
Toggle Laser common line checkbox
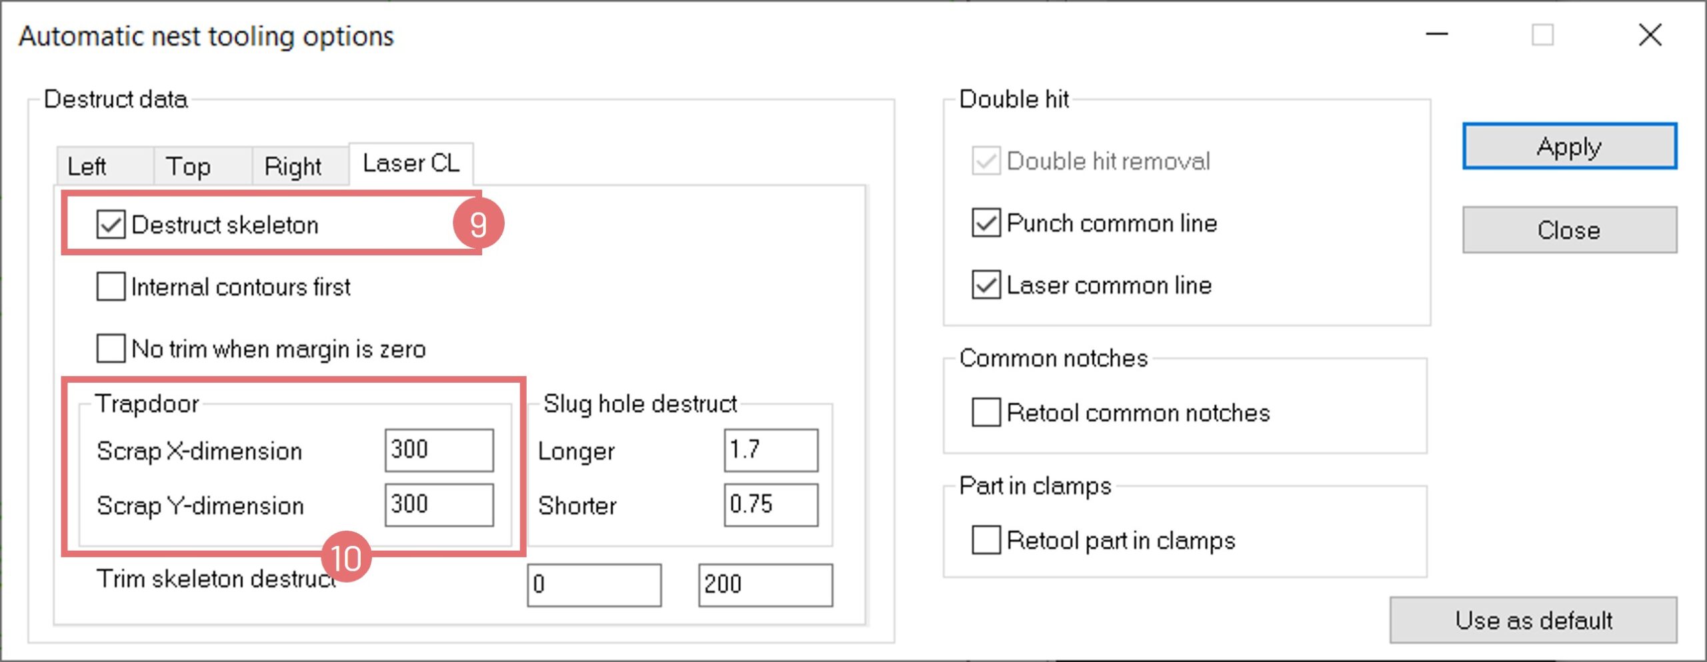[986, 285]
